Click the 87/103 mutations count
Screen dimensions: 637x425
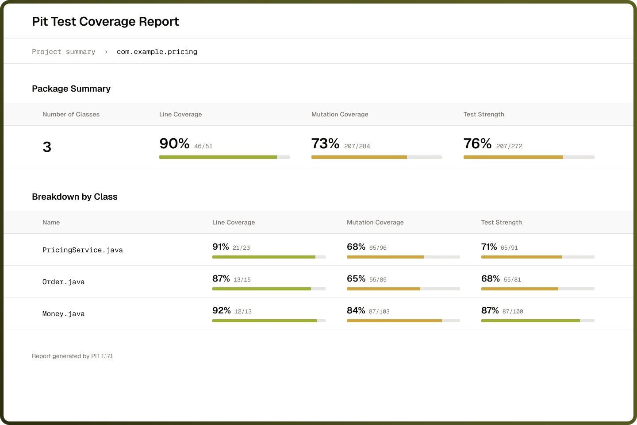point(380,312)
